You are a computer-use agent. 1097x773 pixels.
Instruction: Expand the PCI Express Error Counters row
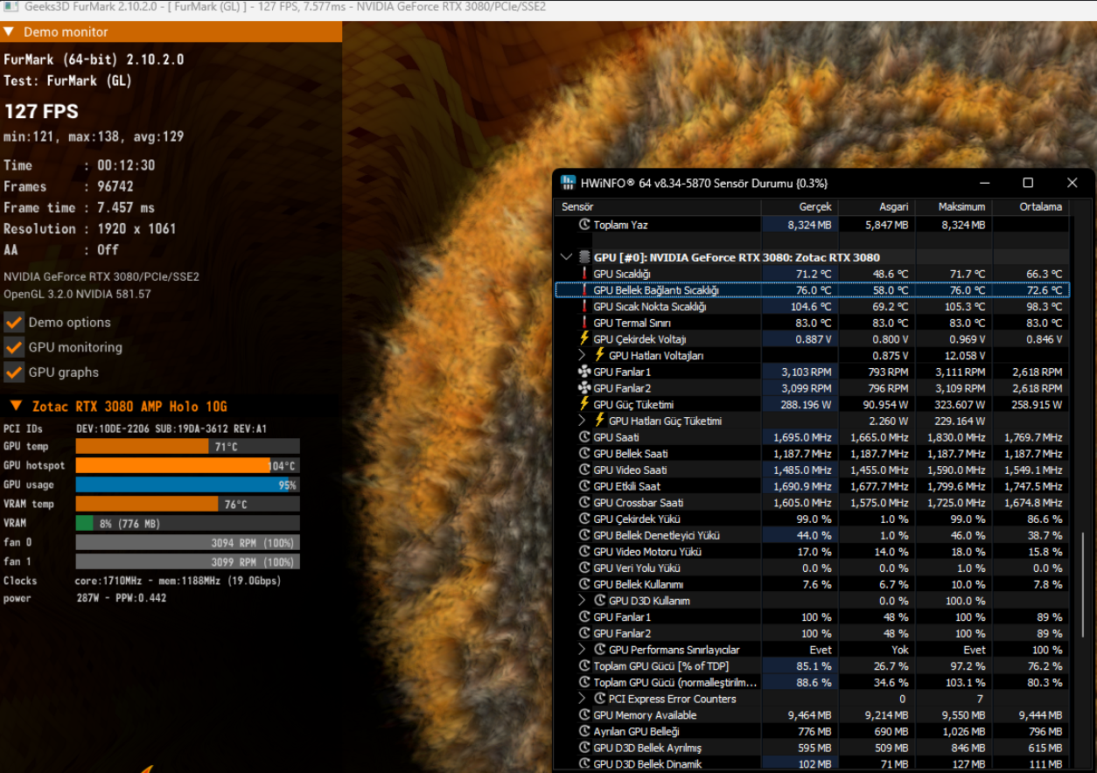pos(583,699)
